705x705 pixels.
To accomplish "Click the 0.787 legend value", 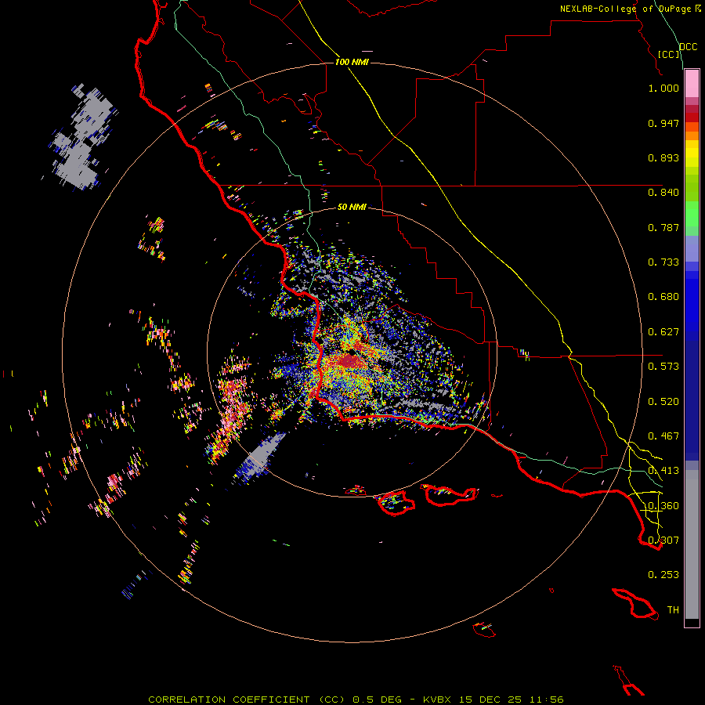I will 663,227.
